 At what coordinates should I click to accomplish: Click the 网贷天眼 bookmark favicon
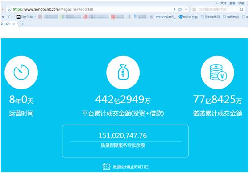(x=18, y=17)
